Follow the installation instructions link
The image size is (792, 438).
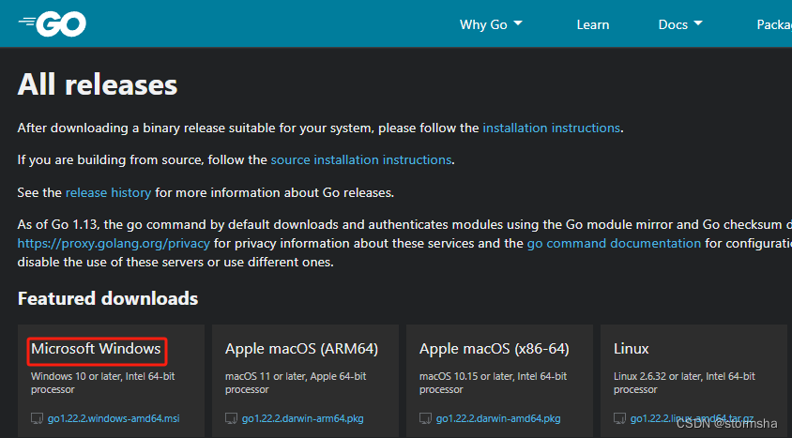[x=551, y=128]
